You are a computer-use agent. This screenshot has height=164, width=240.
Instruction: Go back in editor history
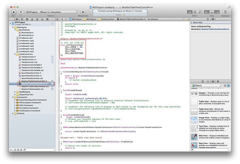tap(62, 19)
